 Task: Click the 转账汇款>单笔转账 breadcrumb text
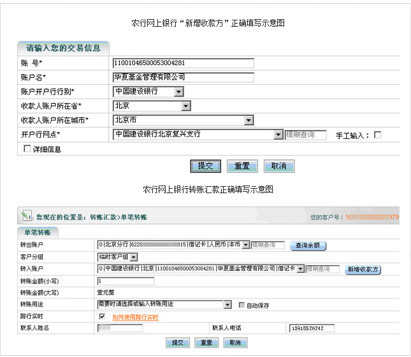119,217
